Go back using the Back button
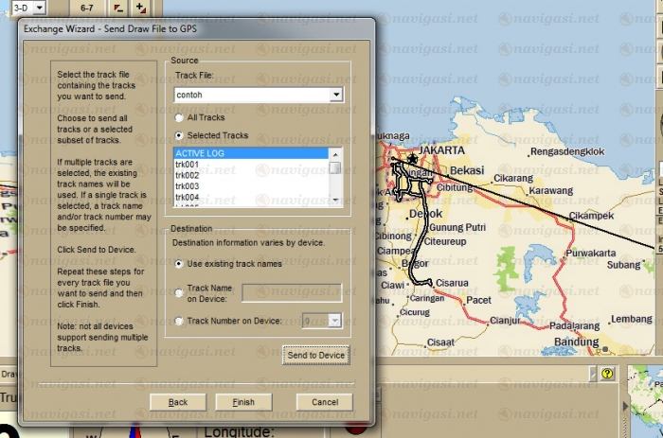The width and height of the screenshot is (663, 438). pos(177,402)
